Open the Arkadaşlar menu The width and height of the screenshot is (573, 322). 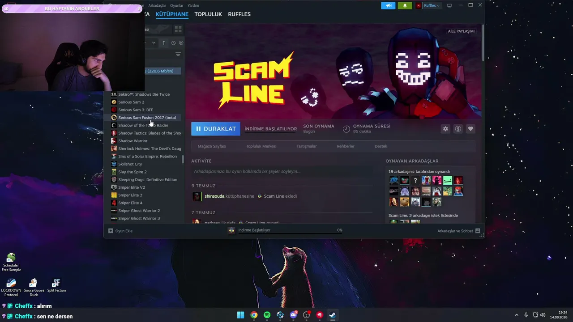[x=157, y=5]
